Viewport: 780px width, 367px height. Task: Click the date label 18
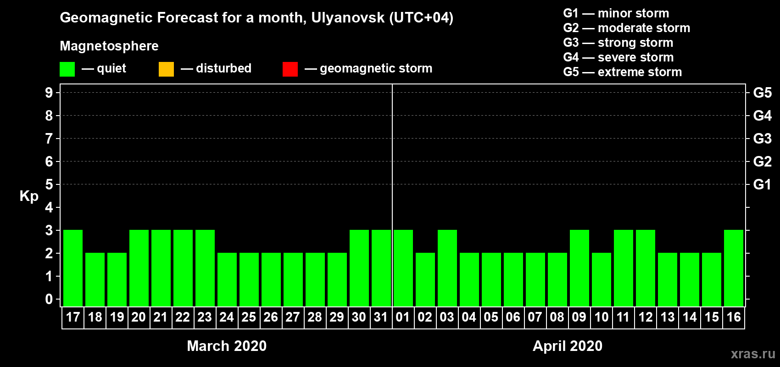[95, 317]
